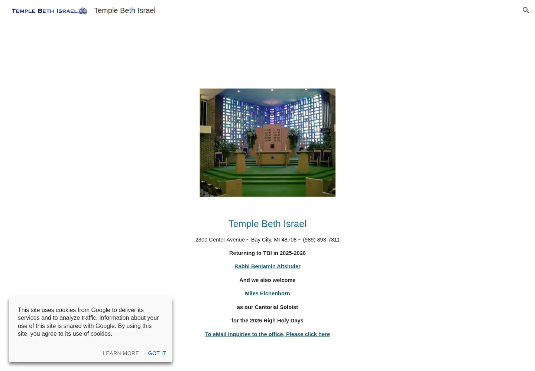535x371 pixels.
Task: Click the eMail inquiries to the office link
Action: click(267, 334)
